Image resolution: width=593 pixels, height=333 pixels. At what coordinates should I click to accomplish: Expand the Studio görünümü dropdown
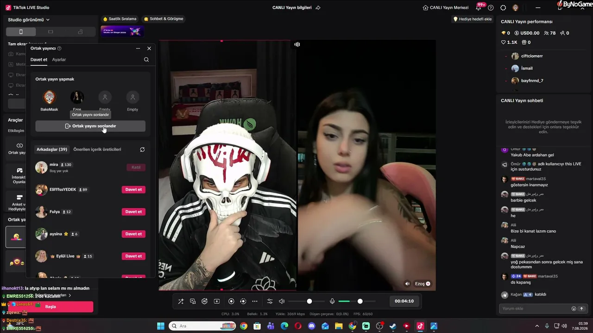click(29, 20)
